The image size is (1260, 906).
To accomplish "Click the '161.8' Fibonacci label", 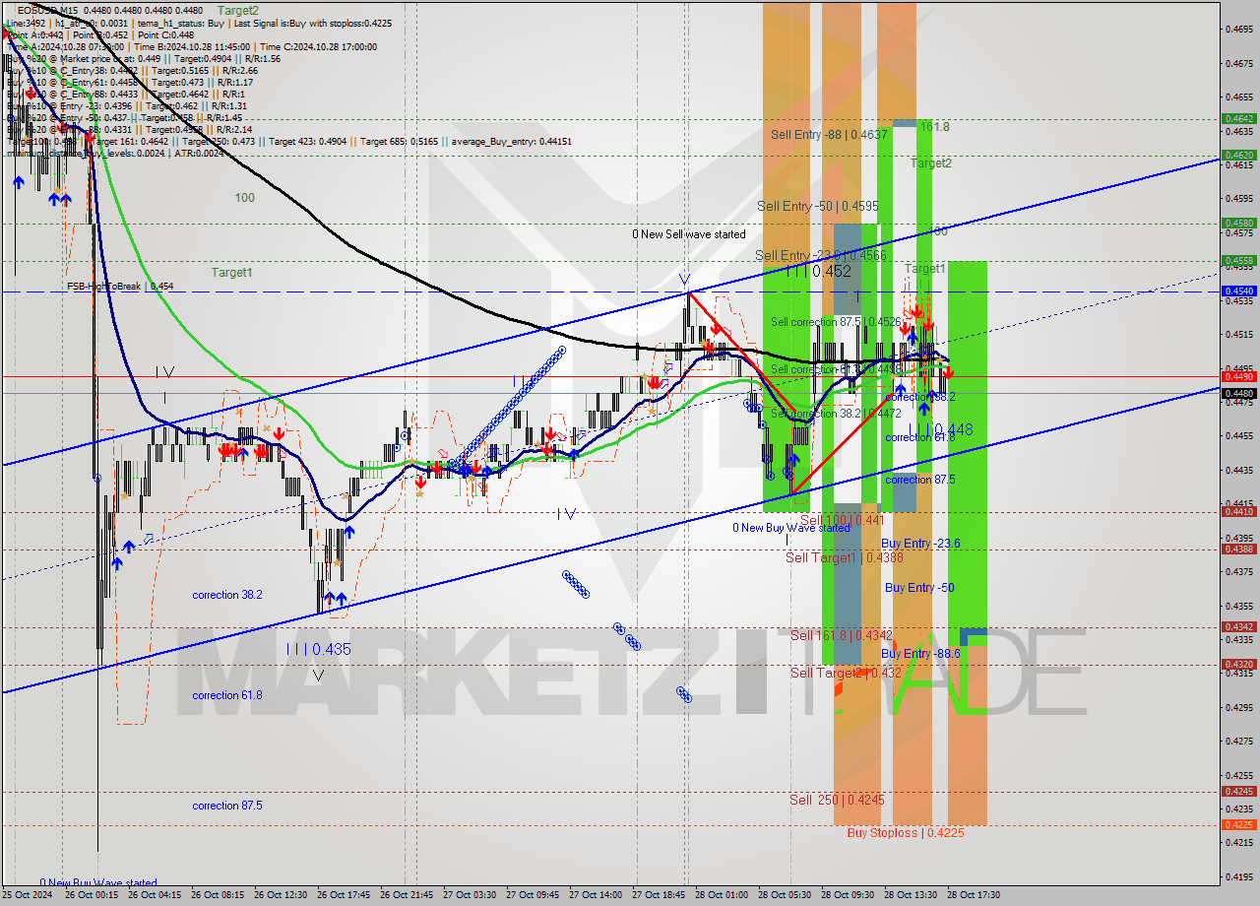I will pos(935,127).
